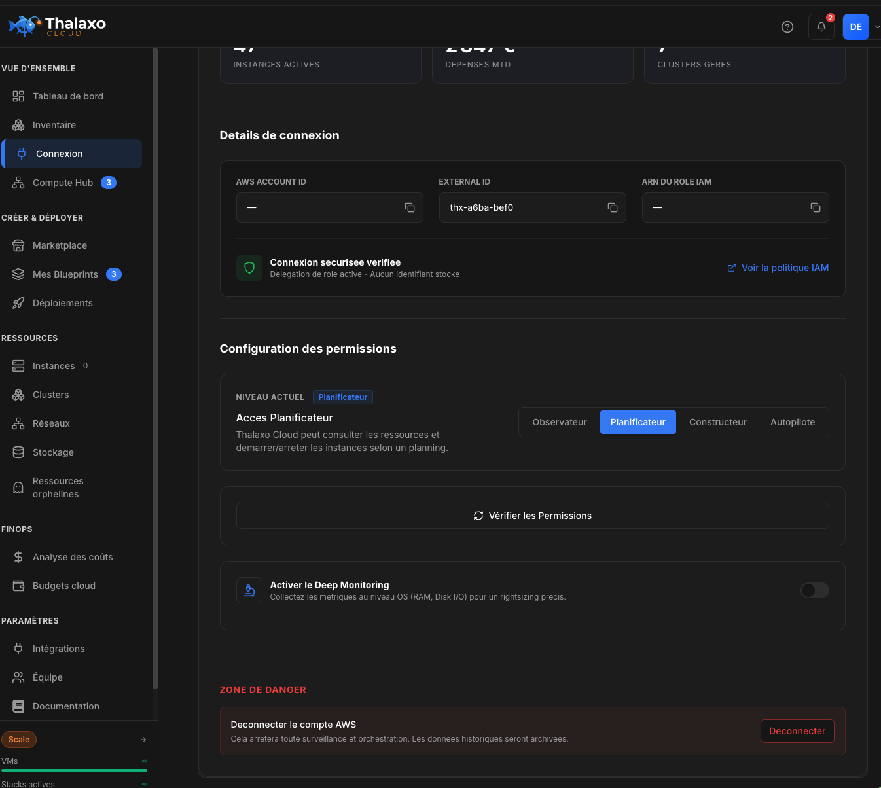Click the arrow next to Scale plan
This screenshot has width=881, height=788.
[x=143, y=740]
